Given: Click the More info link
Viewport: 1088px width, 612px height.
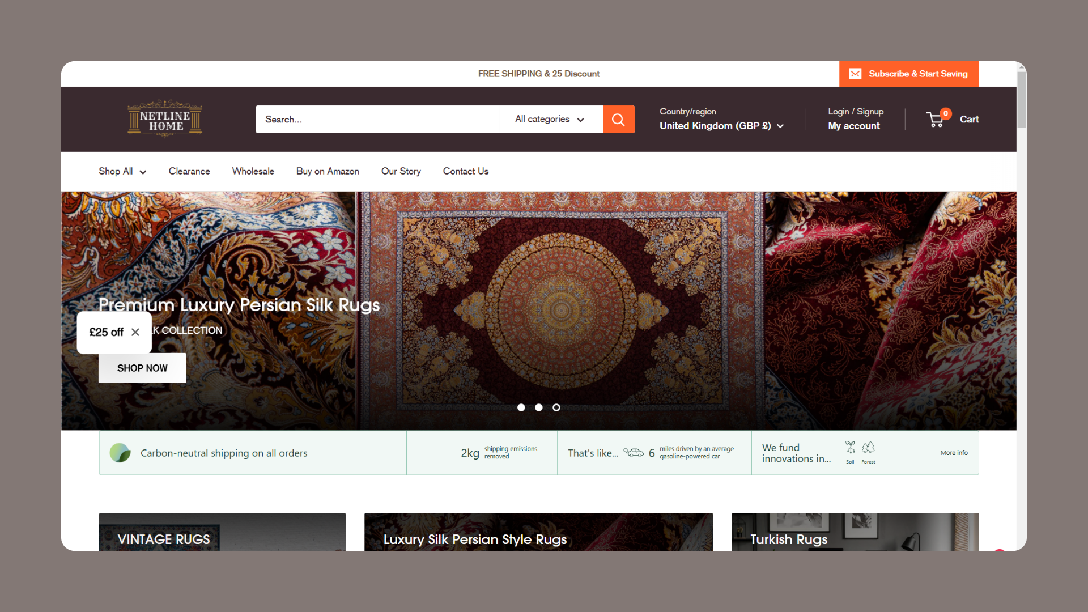Looking at the screenshot, I should 954,453.
